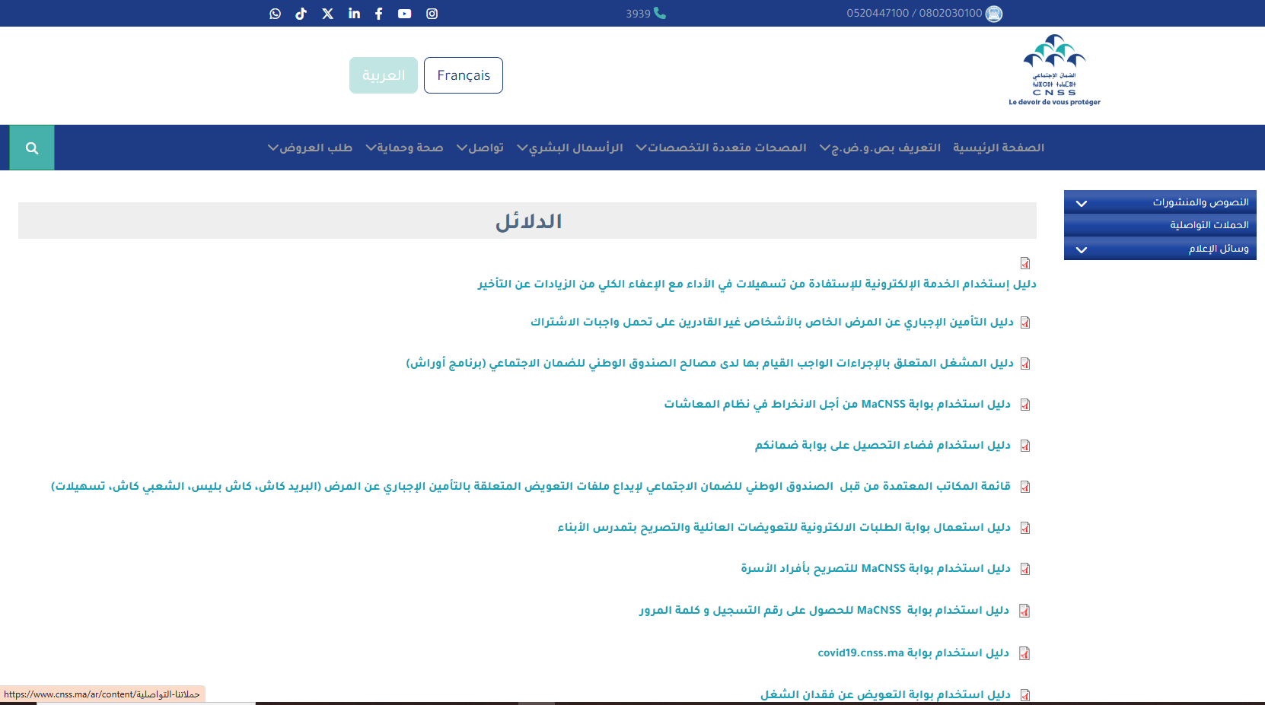Open the طلب العروض dropdown menu
The height and width of the screenshot is (705, 1265).
coord(310,148)
